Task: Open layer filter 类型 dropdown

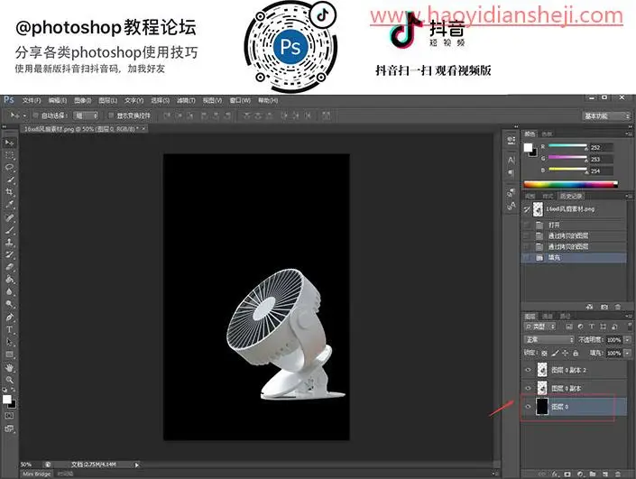Action: click(539, 327)
